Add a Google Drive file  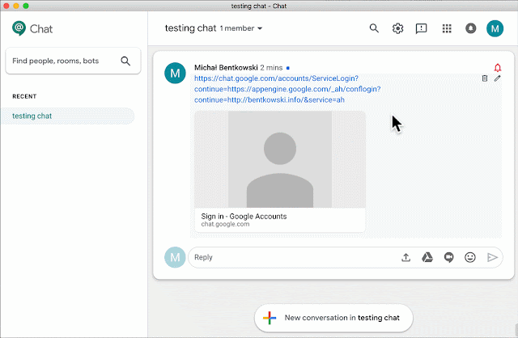coord(427,257)
